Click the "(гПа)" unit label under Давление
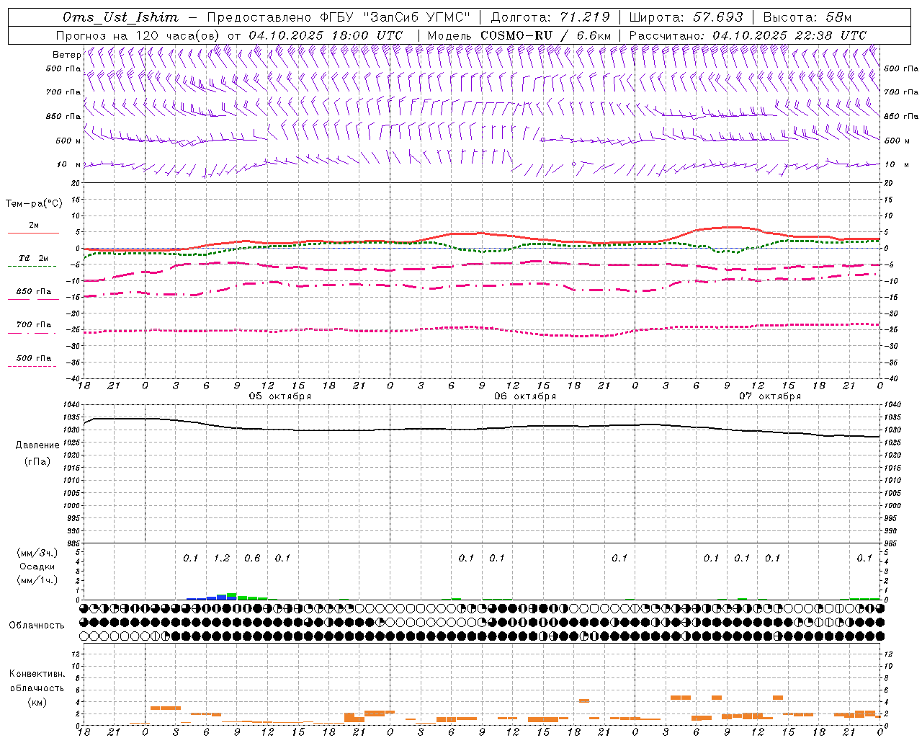Image resolution: width=922 pixels, height=738 pixels. coord(37,461)
